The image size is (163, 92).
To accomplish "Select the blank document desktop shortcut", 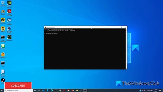I will [3, 73].
